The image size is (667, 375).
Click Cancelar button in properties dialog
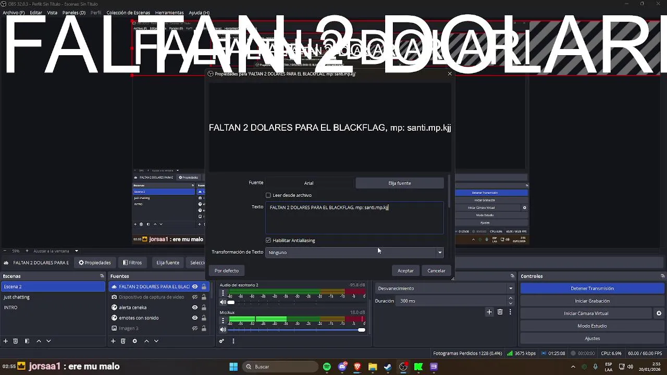(436, 271)
